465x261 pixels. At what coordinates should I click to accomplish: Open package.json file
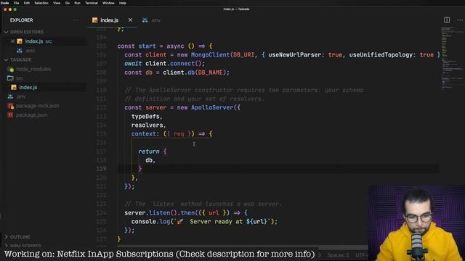(x=31, y=115)
